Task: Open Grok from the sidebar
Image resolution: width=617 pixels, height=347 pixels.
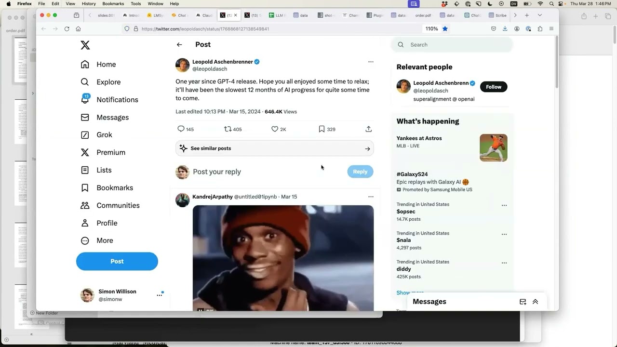Action: click(x=96, y=134)
